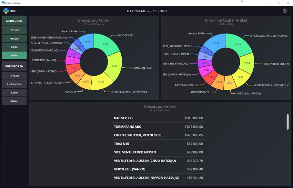The image size is (293, 188).
Task: Select the TURMKRANS ABC table row
Action: [158, 127]
